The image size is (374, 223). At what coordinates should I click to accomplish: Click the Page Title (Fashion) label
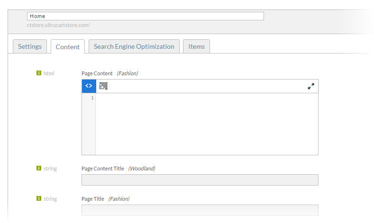click(105, 199)
